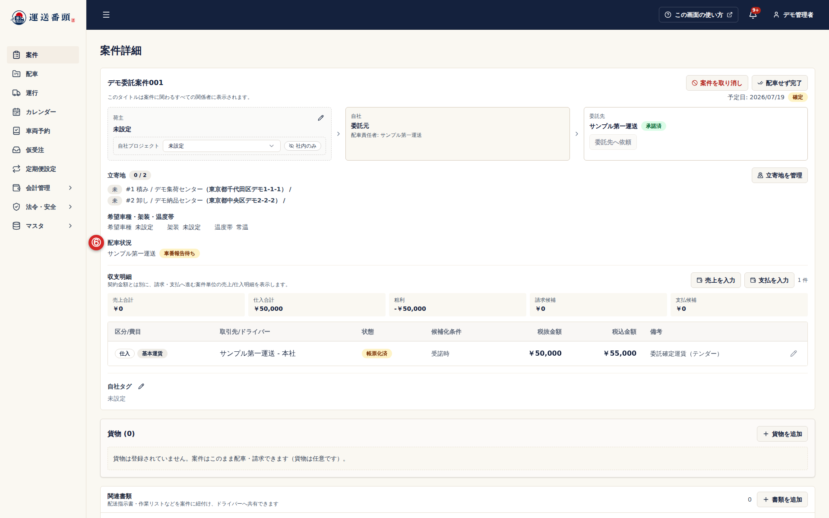
Task: Click the 承諾済 status badge
Action: pos(653,126)
